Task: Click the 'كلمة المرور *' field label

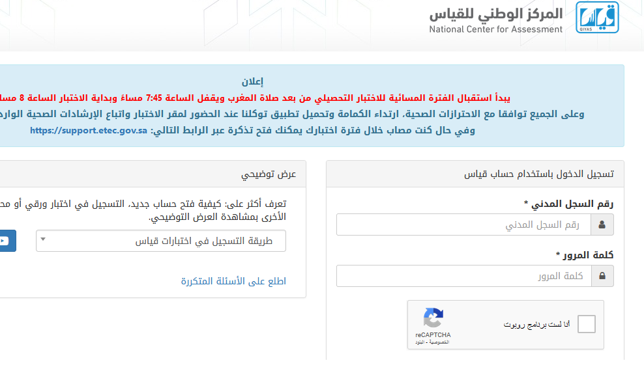Action: [585, 255]
